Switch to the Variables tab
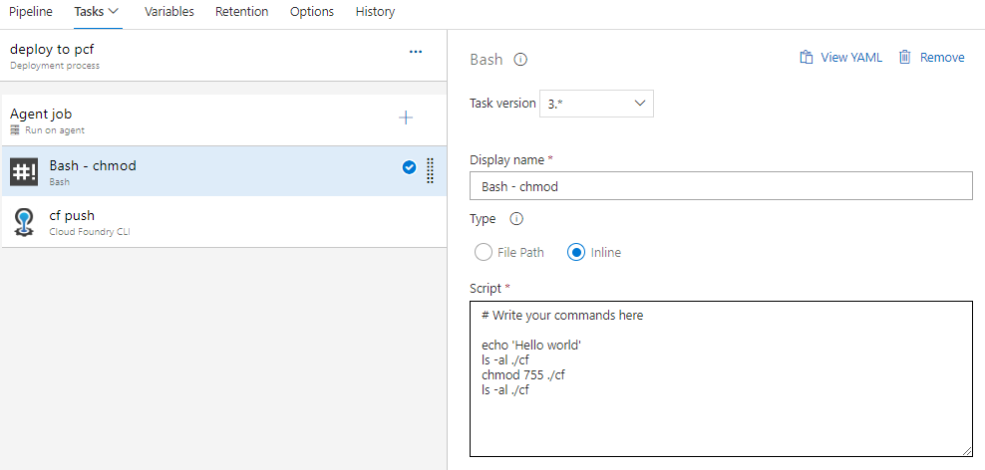985x470 pixels. pos(168,12)
